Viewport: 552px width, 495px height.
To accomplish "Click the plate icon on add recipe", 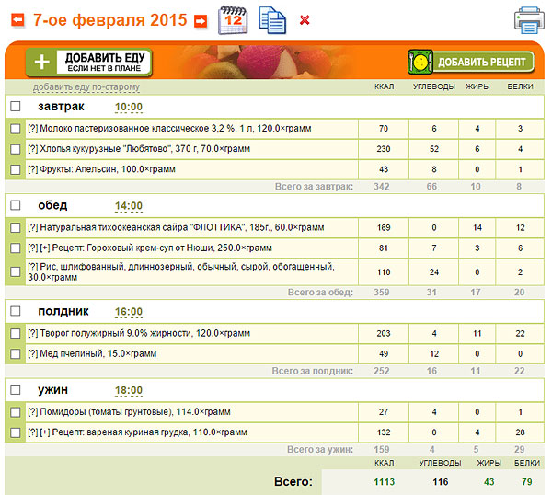I will 420,62.
